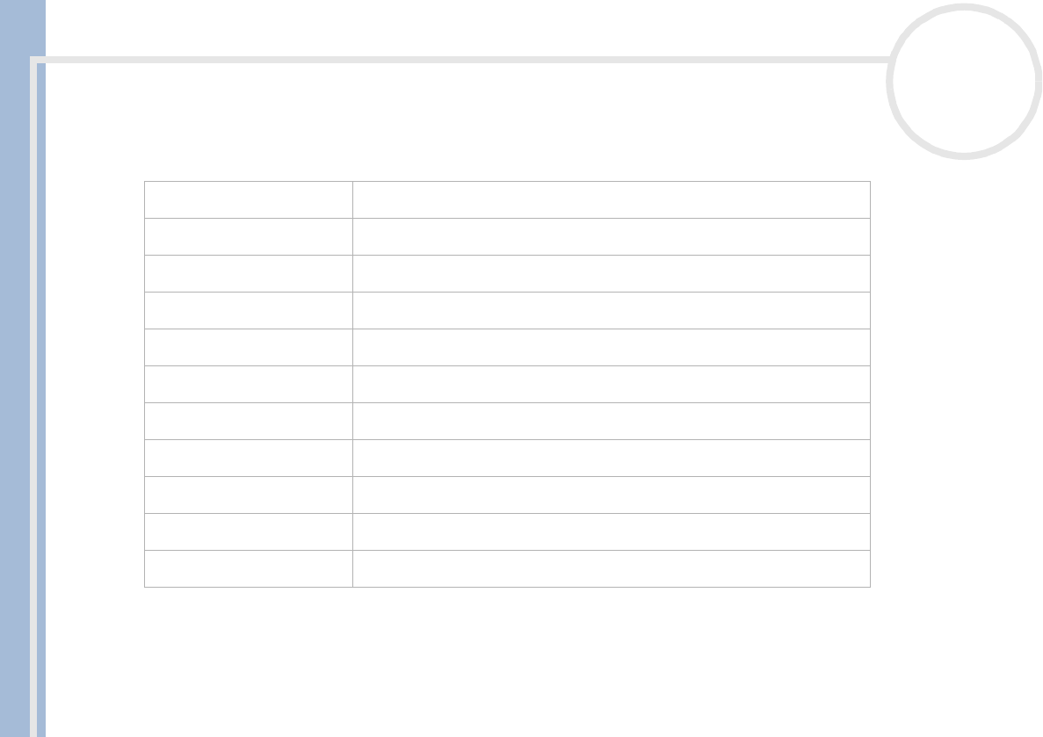Select the sixth row's right table cell
1043x737 pixels.
tap(611, 384)
